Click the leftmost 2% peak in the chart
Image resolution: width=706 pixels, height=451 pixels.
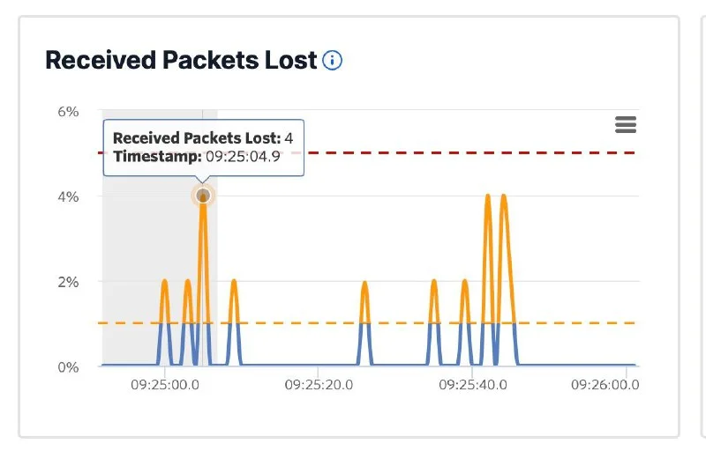tap(165, 283)
